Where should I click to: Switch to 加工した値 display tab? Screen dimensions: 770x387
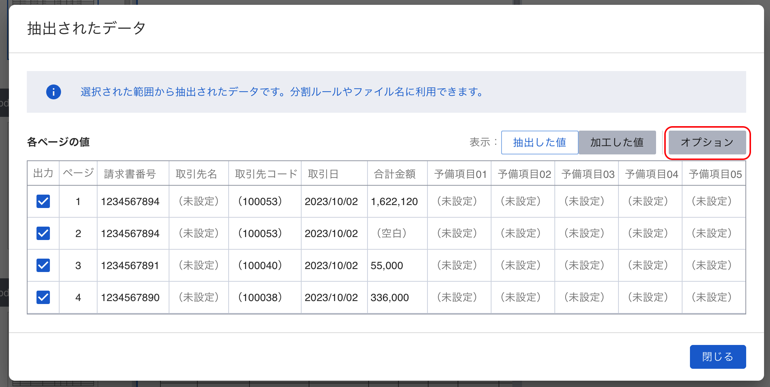pyautogui.click(x=617, y=143)
